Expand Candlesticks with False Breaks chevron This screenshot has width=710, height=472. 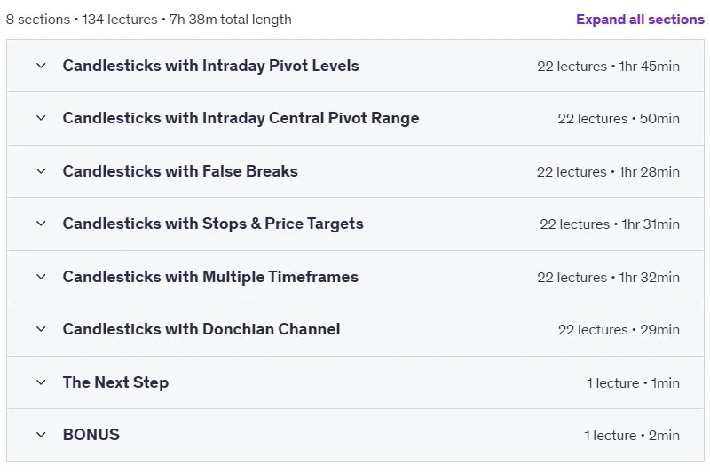click(41, 171)
